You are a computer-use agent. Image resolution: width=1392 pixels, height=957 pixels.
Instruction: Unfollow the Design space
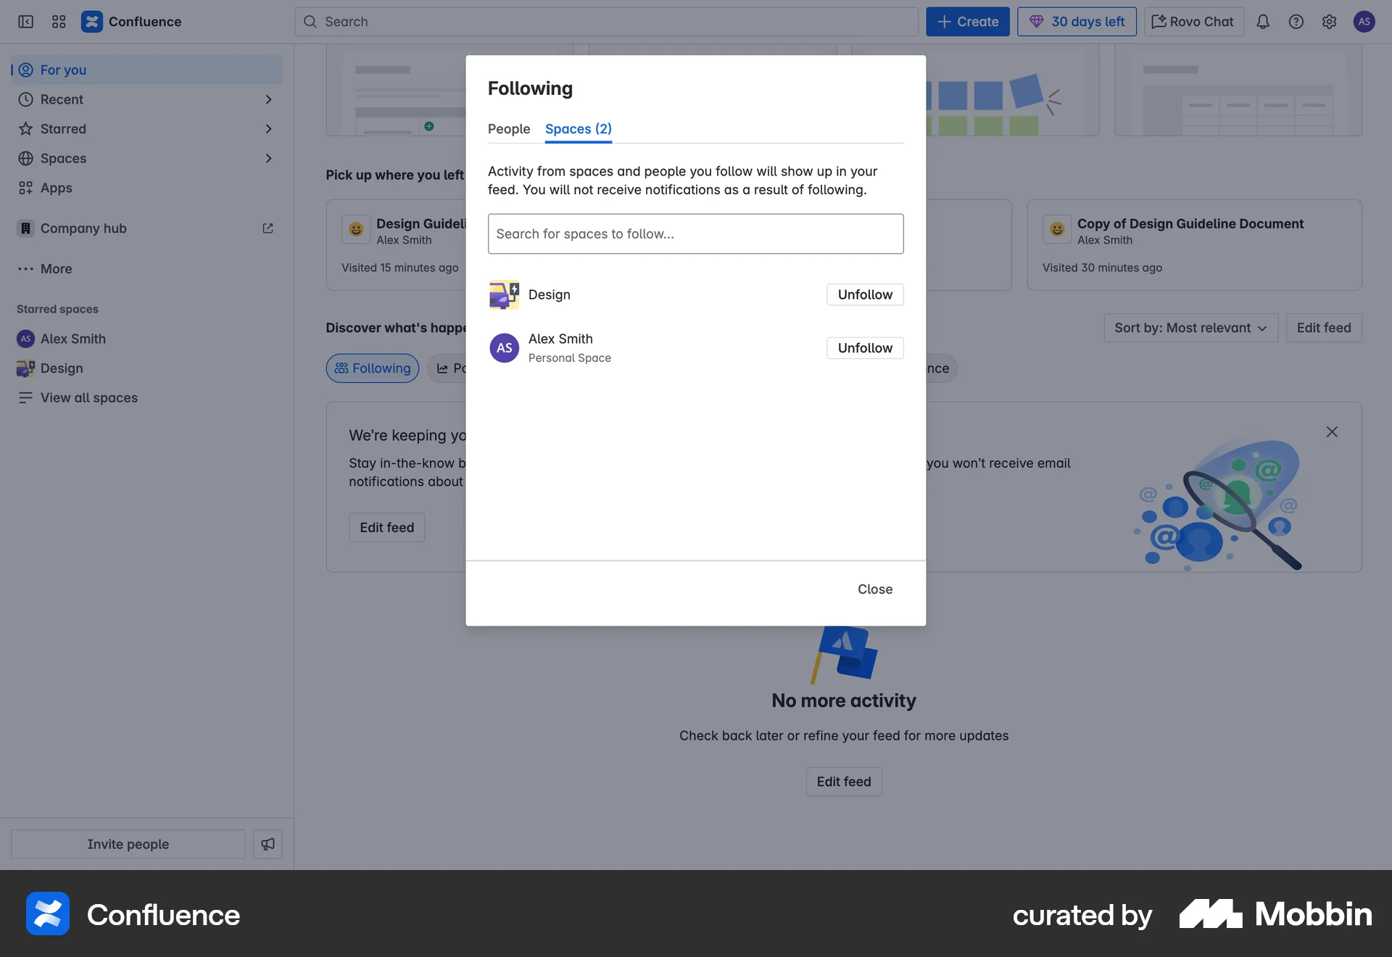click(864, 294)
